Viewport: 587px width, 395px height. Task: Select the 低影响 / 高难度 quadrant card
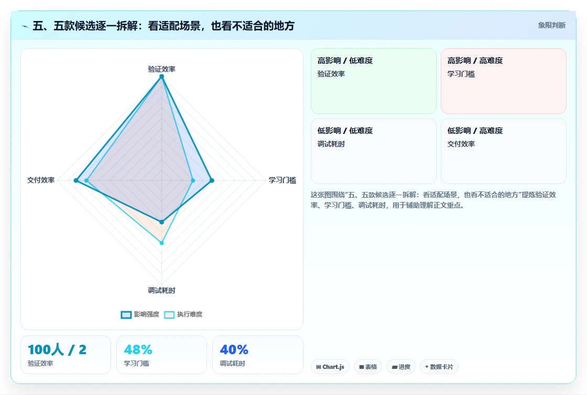pos(504,151)
